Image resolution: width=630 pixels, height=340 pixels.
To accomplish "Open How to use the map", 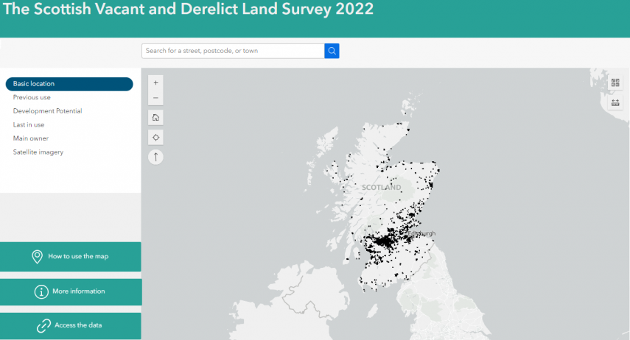I will tap(70, 256).
